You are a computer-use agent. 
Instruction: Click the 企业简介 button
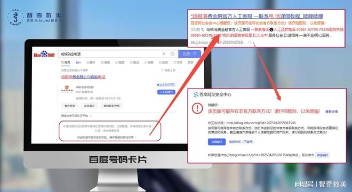click(x=89, y=106)
